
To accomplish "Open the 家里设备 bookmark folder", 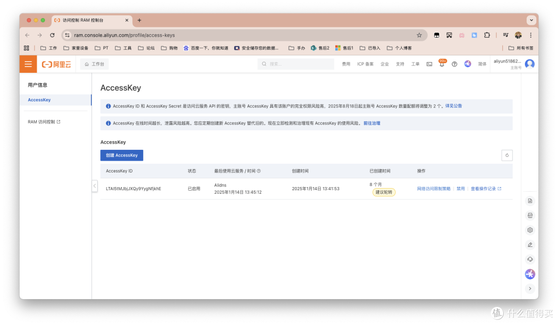I will pyautogui.click(x=76, y=48).
